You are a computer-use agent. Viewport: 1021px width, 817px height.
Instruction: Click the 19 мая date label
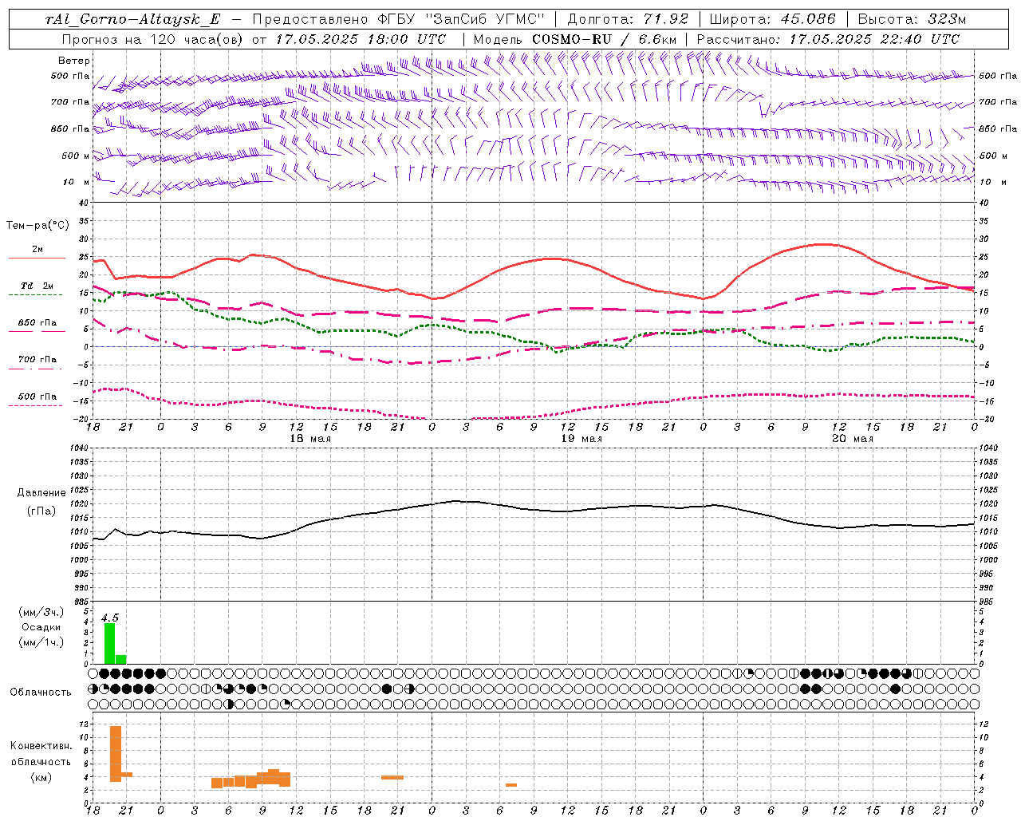(x=581, y=439)
